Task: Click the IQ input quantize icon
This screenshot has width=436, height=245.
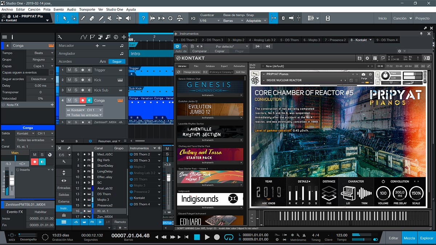Action: point(193,18)
